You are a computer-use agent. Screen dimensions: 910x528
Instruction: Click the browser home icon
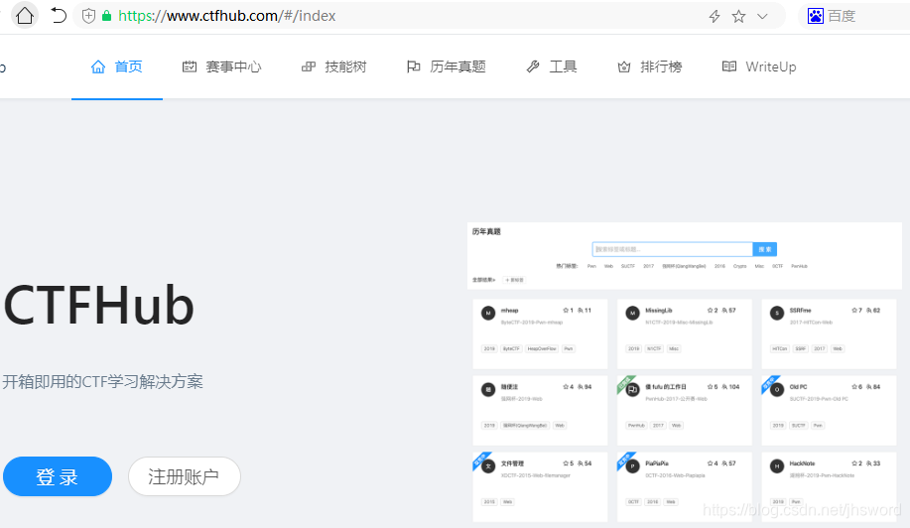[25, 16]
